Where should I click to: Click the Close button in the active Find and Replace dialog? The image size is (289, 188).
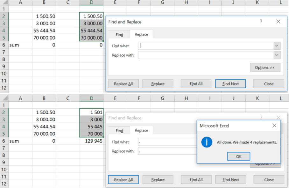pos(269,84)
